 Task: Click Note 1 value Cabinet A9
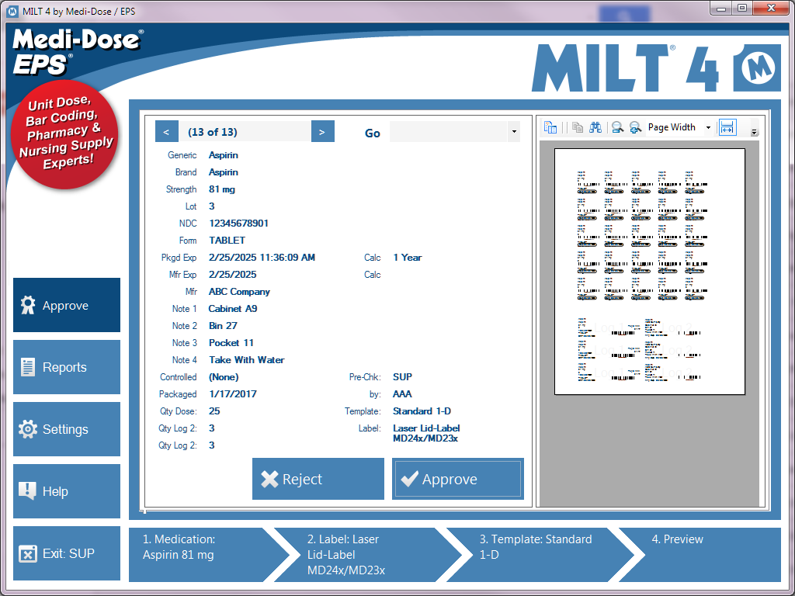(x=233, y=309)
